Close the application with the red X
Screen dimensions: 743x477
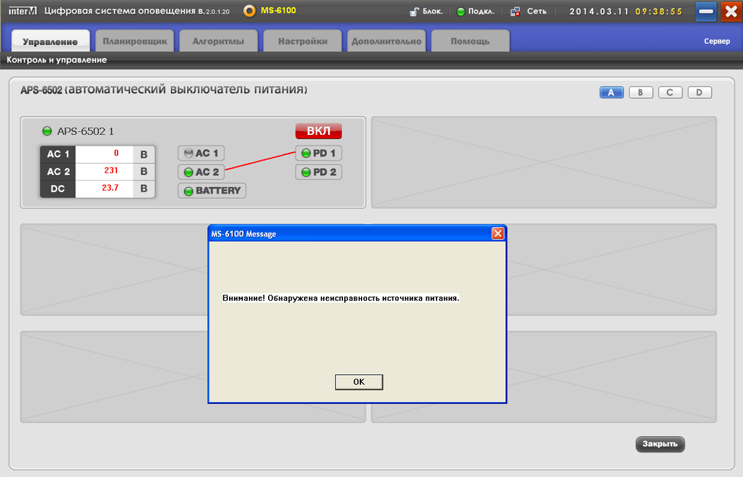731,12
